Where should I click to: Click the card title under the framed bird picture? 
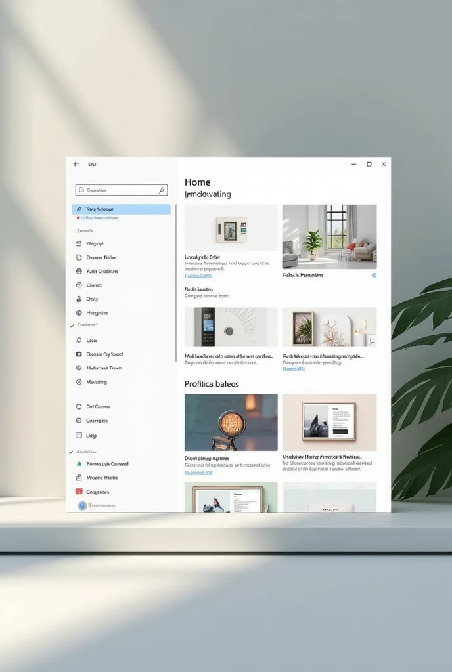(x=322, y=457)
